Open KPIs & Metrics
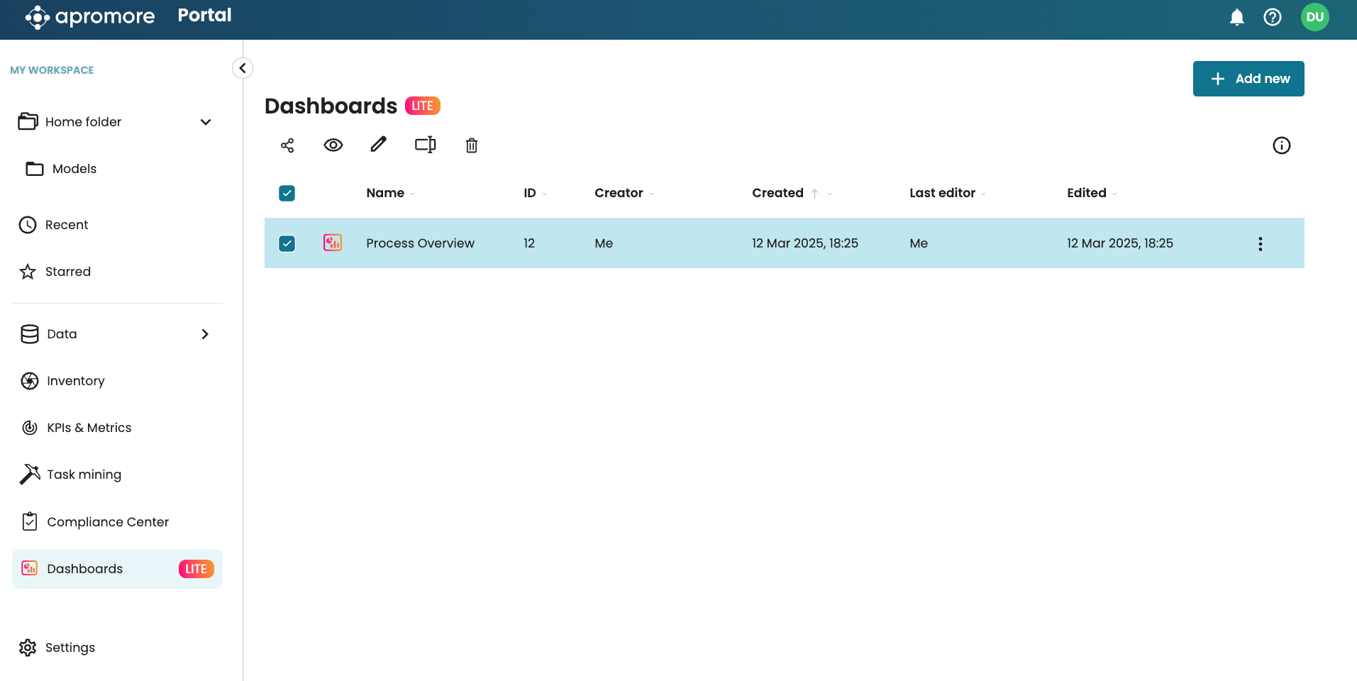This screenshot has width=1357, height=681. tap(89, 428)
